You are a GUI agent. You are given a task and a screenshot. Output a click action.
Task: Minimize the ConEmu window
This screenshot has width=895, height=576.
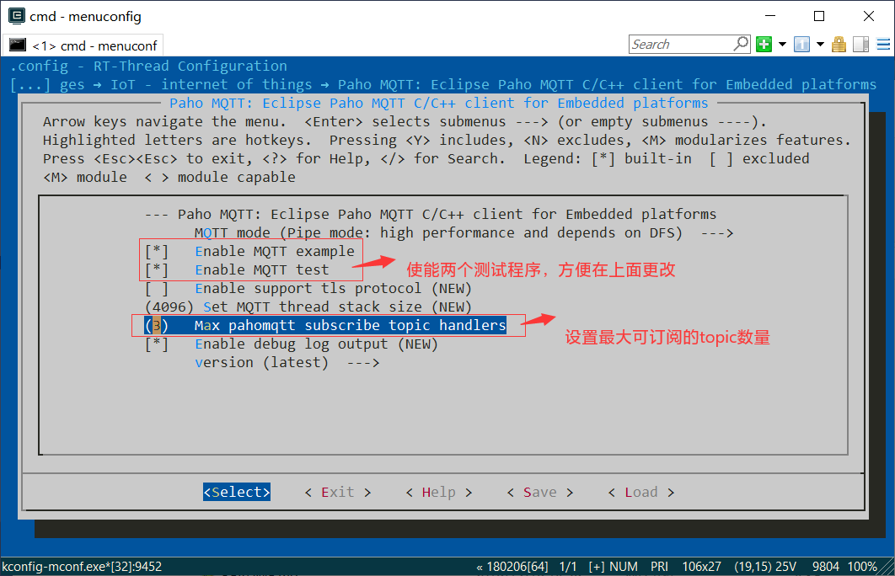click(x=770, y=16)
